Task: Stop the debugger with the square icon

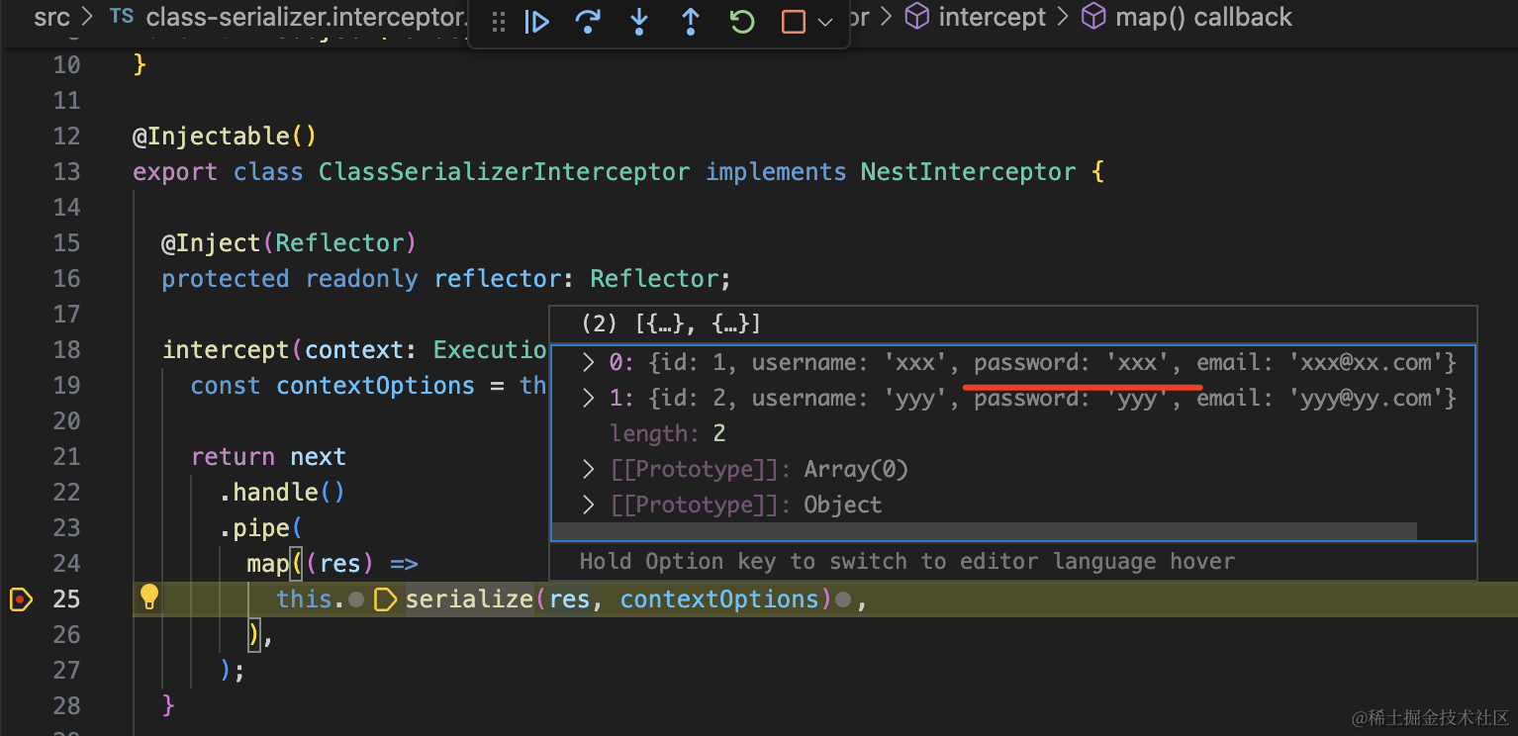Action: click(x=794, y=22)
